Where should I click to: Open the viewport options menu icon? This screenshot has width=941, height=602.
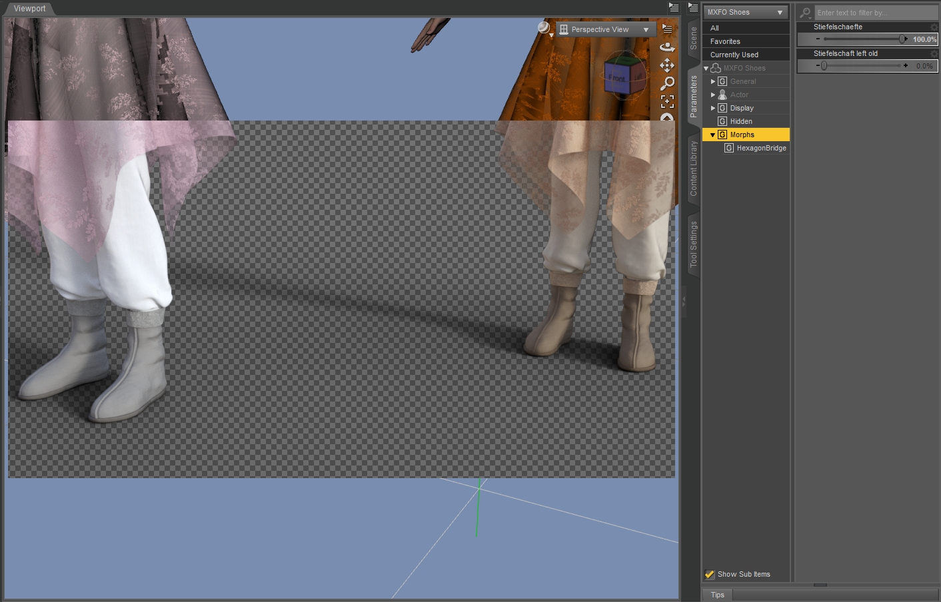coord(667,29)
